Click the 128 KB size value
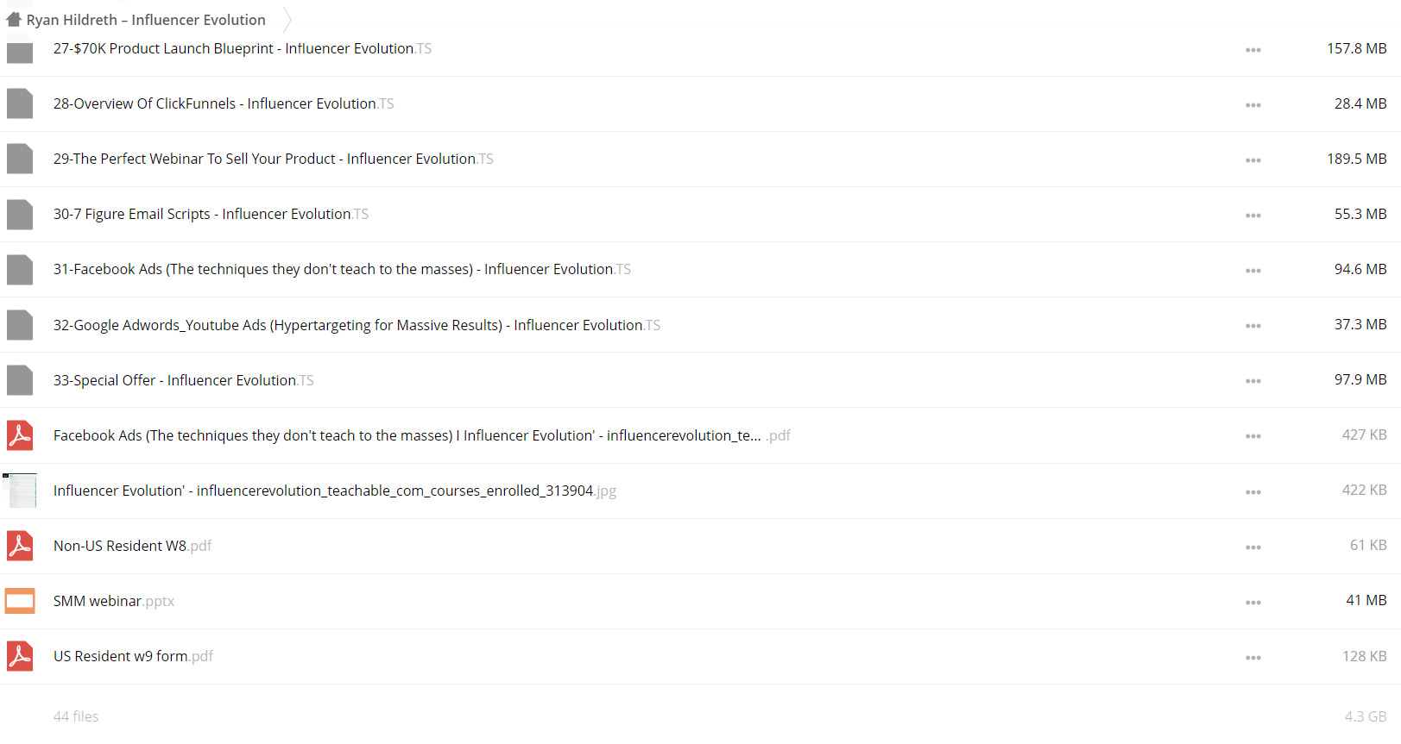The height and width of the screenshot is (744, 1401). [x=1364, y=656]
